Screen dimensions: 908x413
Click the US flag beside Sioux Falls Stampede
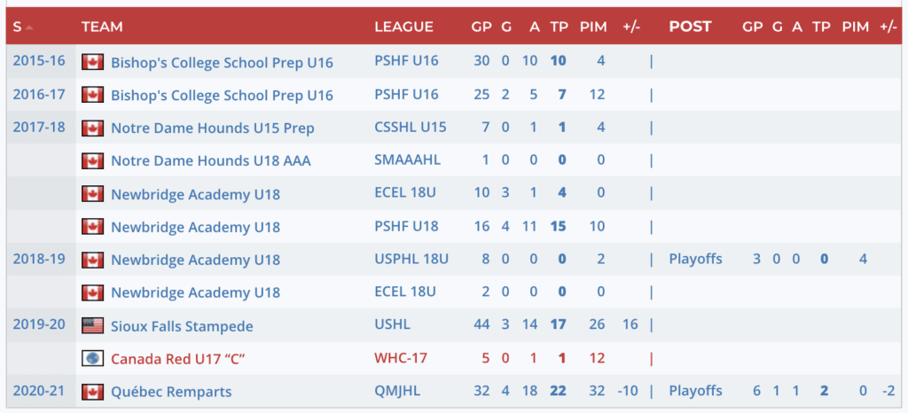click(x=92, y=325)
